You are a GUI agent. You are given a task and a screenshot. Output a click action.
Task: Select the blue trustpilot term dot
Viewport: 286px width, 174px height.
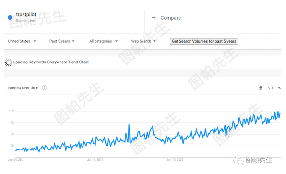[10, 17]
